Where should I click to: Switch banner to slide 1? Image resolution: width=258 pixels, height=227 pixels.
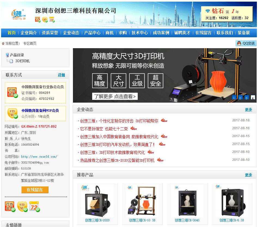click(x=234, y=97)
